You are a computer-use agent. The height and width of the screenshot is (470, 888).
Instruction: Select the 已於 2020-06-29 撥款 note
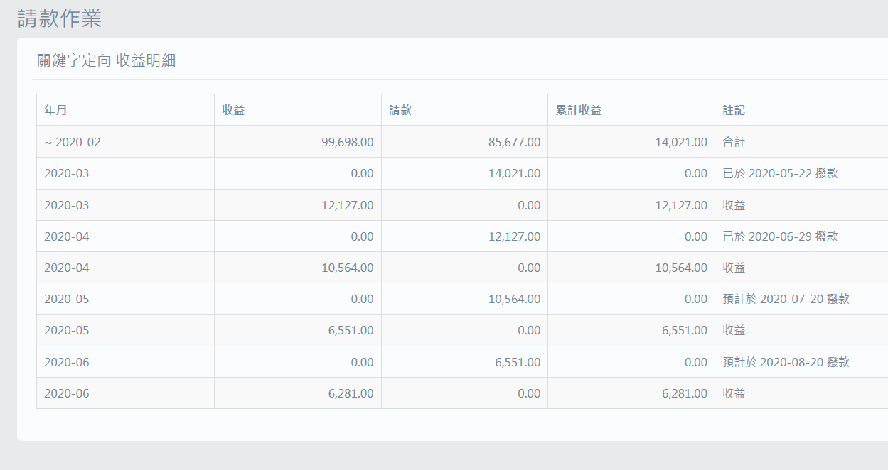(x=780, y=236)
